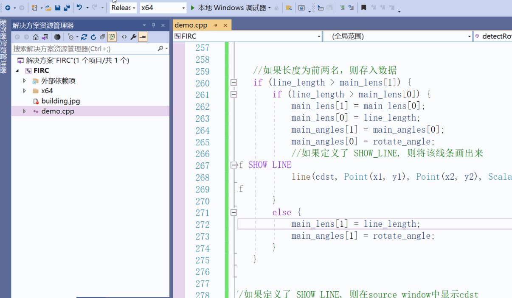Screen dimensions: 512x298
Task: Click the magnifier search icon in Solution Explorer
Action: click(160, 49)
